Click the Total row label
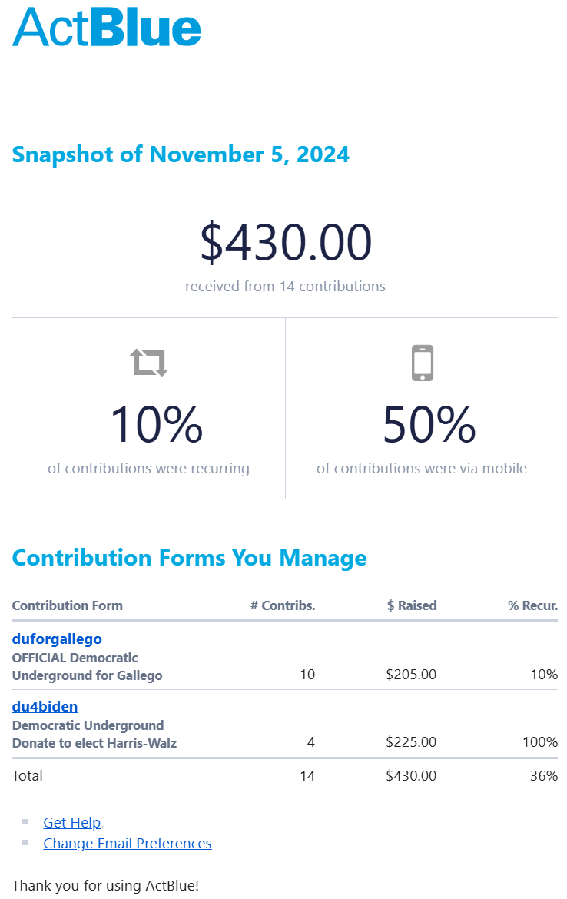Image resolution: width=567 pixels, height=899 pixels. tap(28, 776)
